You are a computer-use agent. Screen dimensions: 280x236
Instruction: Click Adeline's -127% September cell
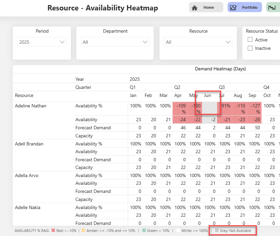[254, 108]
